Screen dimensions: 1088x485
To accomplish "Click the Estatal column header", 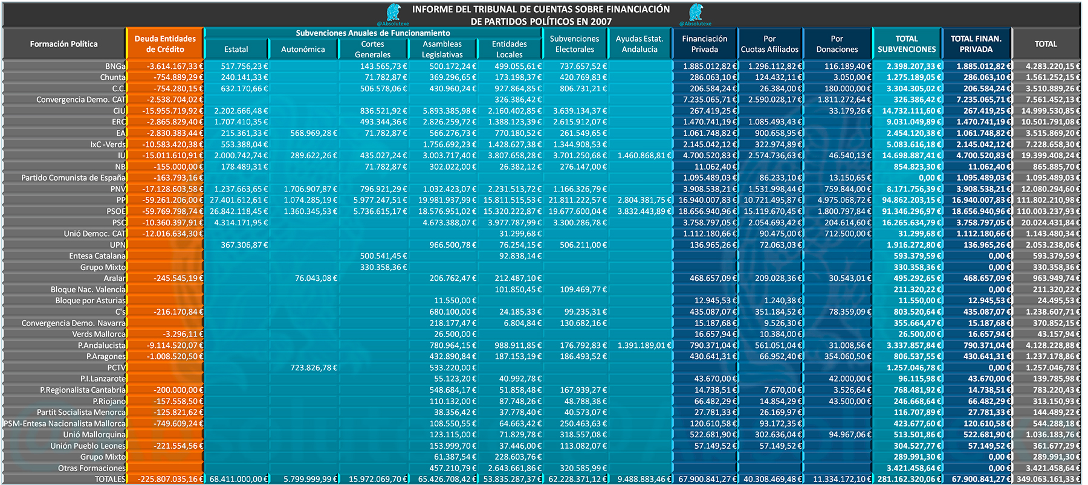I will (x=236, y=50).
